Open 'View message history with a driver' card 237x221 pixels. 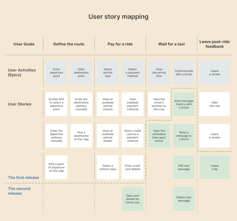pyautogui.click(x=184, y=104)
